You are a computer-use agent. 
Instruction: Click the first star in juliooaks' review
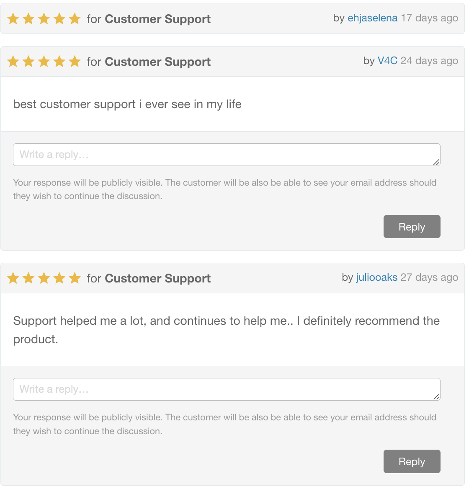(x=13, y=278)
